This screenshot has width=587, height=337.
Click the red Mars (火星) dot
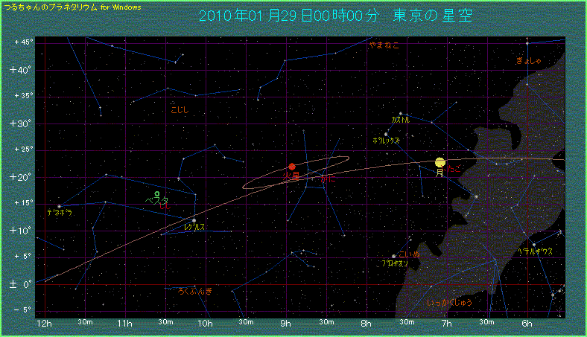(292, 167)
